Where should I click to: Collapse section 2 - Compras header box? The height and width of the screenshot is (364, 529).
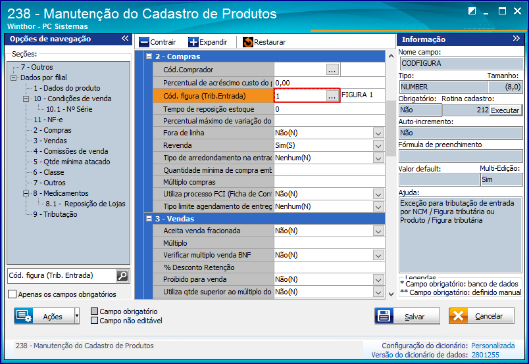(x=149, y=57)
